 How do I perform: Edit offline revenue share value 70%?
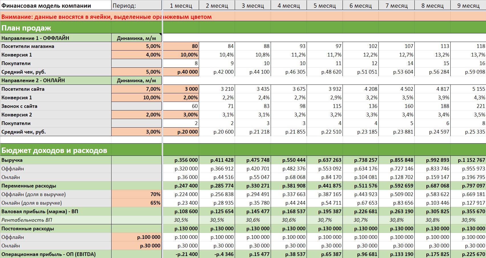[137, 194]
